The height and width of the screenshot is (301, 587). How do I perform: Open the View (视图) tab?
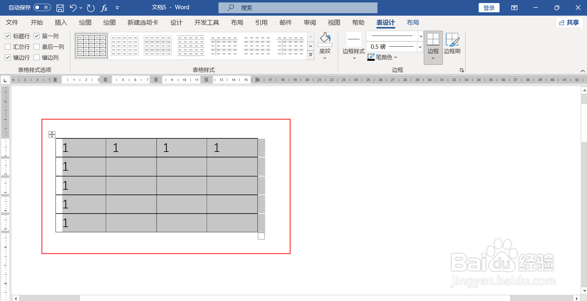pos(334,22)
